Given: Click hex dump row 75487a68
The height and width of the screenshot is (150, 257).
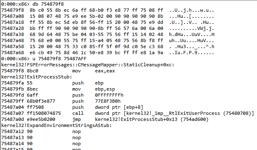Looking at the screenshot, I should 108,53.
